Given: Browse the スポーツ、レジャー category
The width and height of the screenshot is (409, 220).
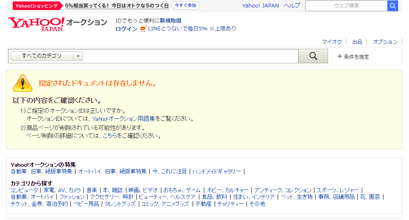Looking at the screenshot, I should coord(338,190).
